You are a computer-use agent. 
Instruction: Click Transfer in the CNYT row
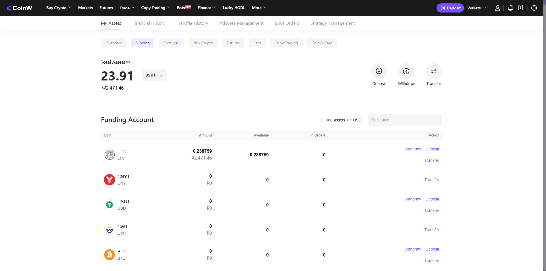(432, 180)
